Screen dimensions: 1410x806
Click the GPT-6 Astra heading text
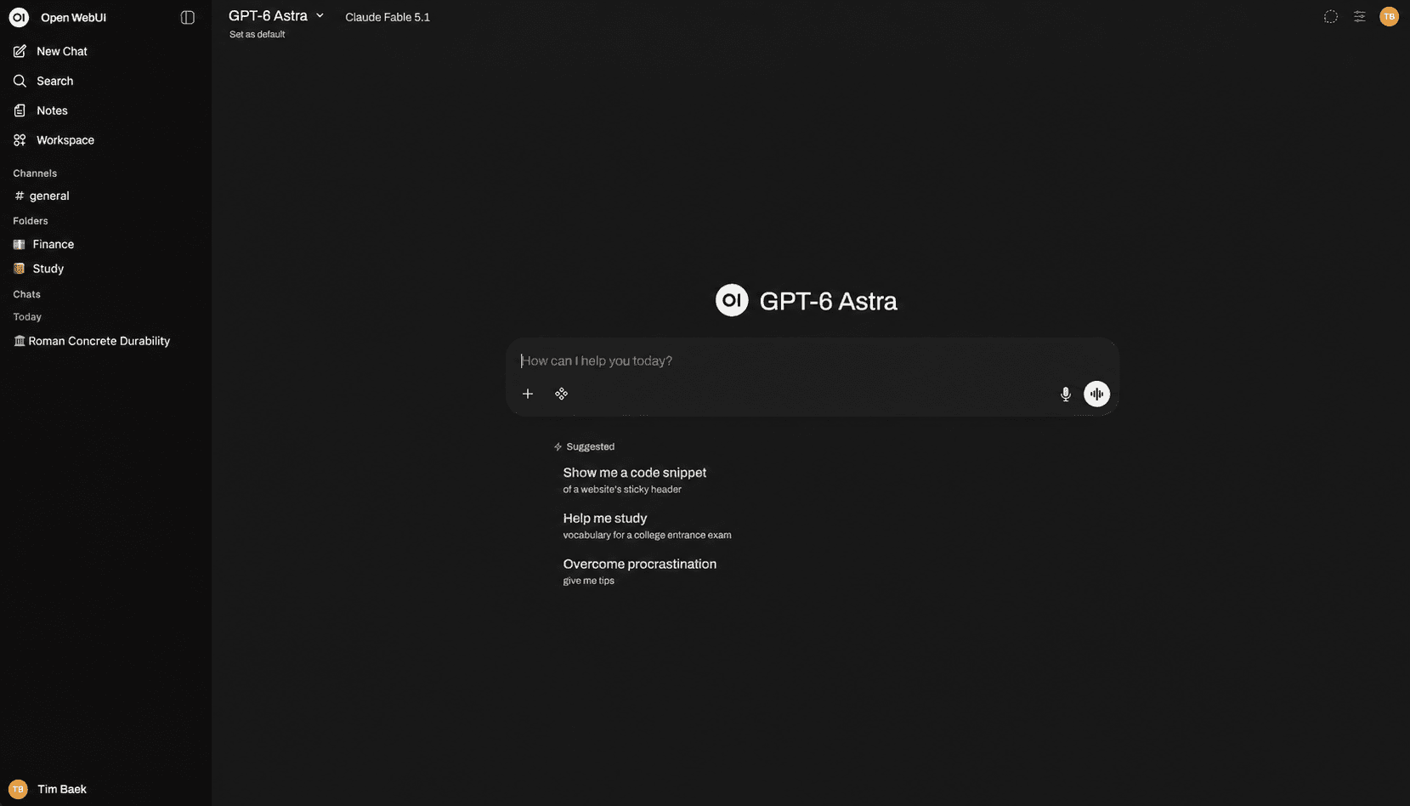828,301
